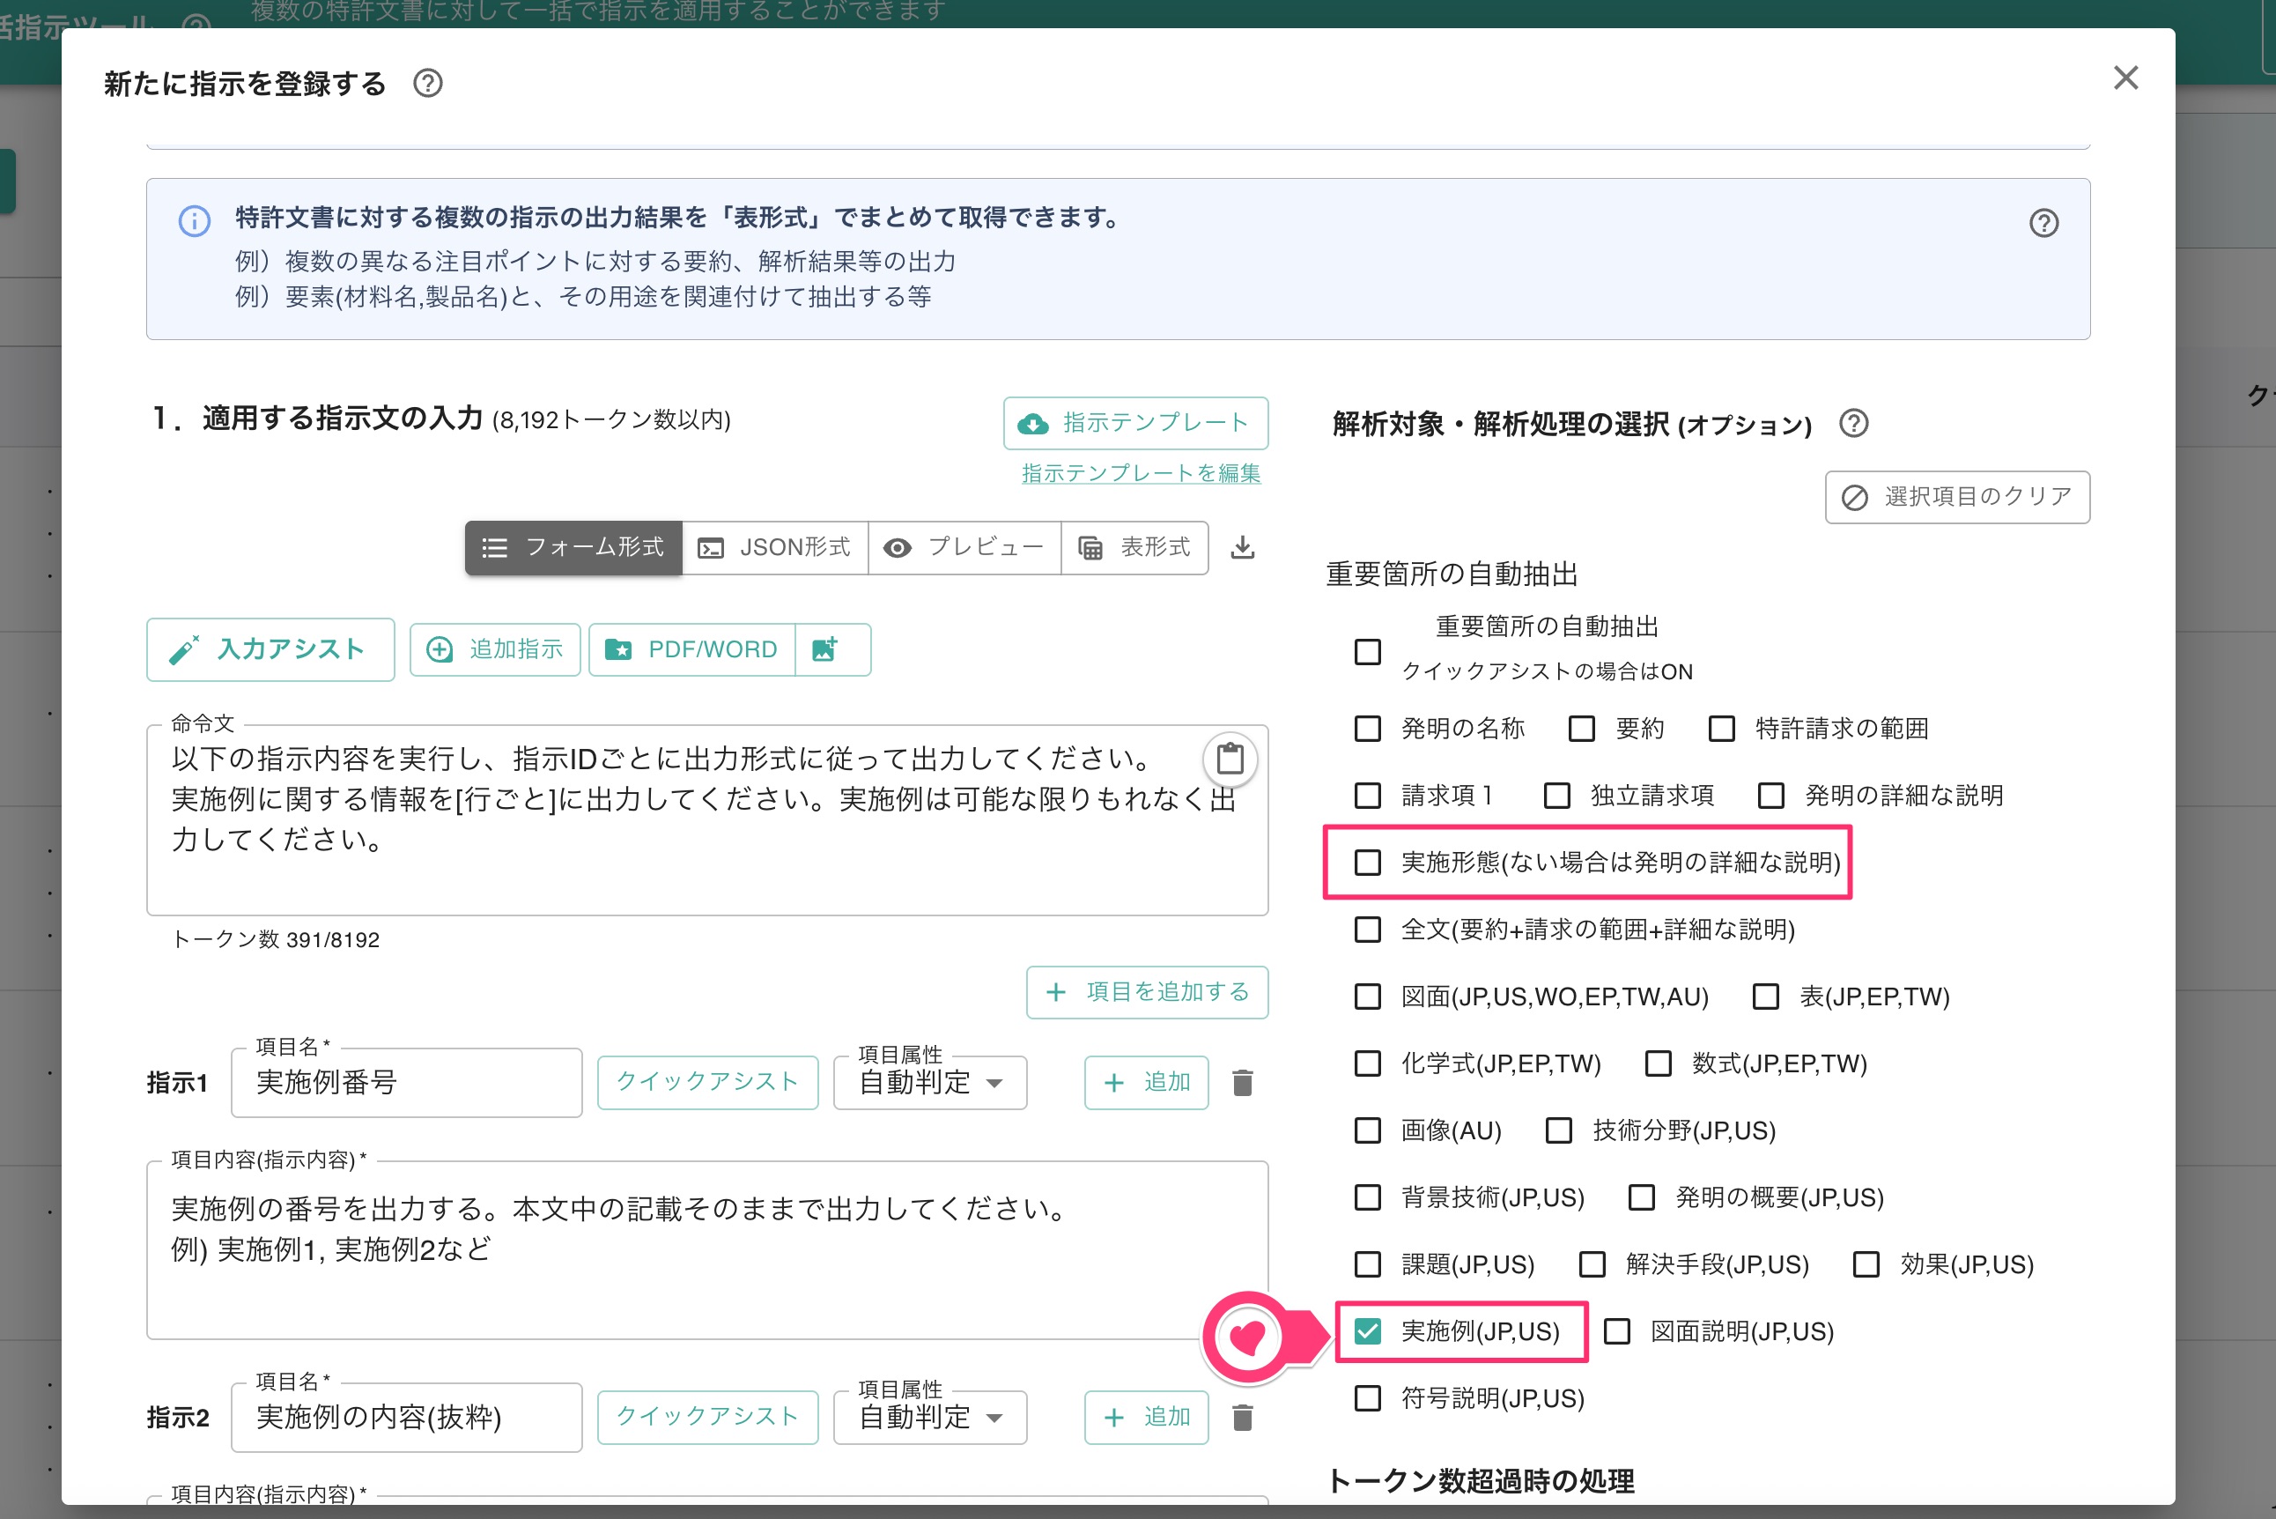Screen dimensions: 2276x1519
Task: Delete 指示1 with its trash icon
Action: (x=1243, y=1082)
